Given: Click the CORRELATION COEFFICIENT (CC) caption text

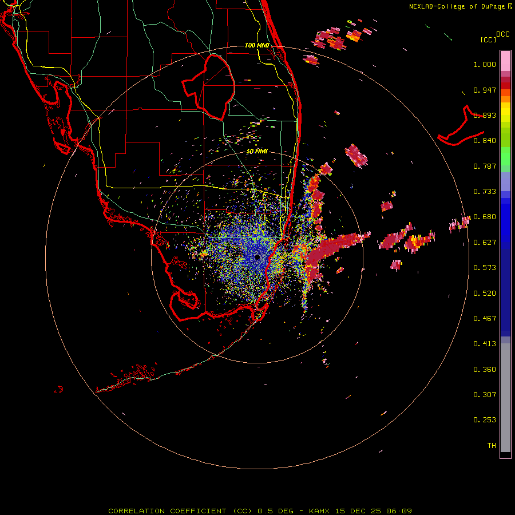Looking at the screenshot, I should click(x=180, y=511).
